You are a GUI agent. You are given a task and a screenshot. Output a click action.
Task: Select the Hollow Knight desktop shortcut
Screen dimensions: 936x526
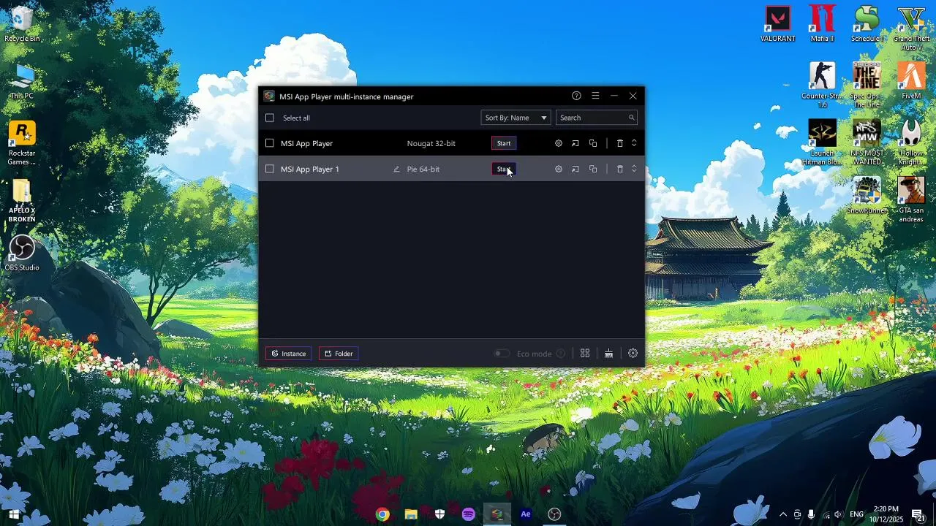tap(911, 143)
